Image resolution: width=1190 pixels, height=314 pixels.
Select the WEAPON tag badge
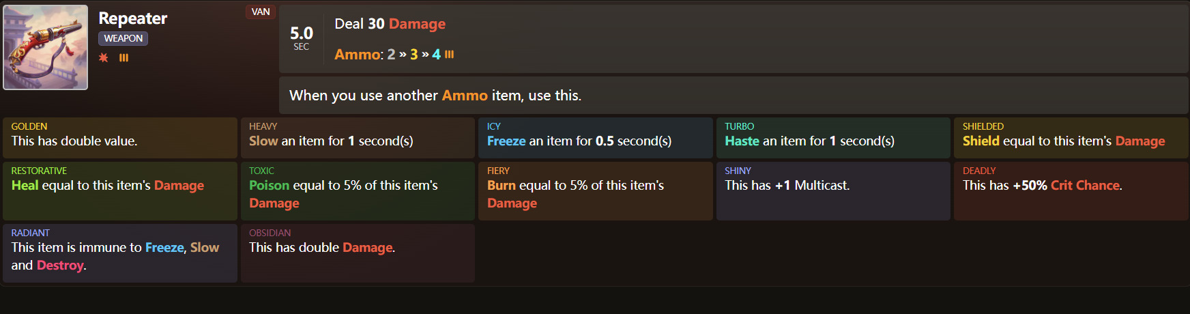pyautogui.click(x=124, y=39)
